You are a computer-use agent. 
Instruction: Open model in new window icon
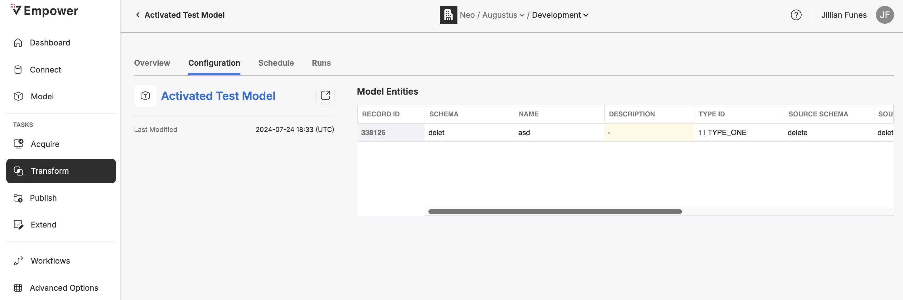coord(325,96)
